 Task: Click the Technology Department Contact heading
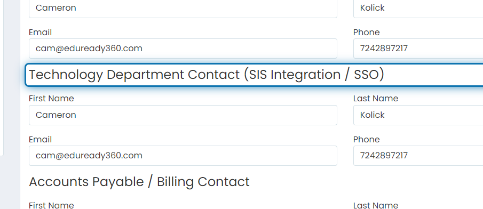coord(207,75)
